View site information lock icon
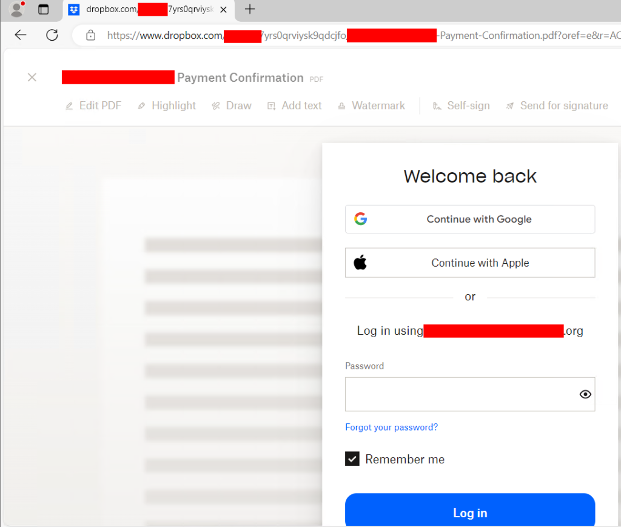 (91, 35)
